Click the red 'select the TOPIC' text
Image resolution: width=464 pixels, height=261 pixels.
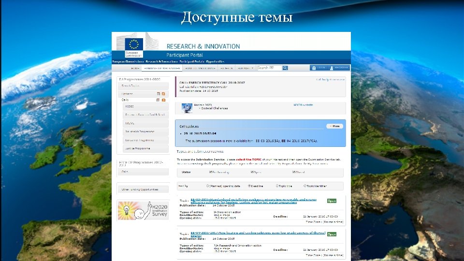(x=248, y=159)
